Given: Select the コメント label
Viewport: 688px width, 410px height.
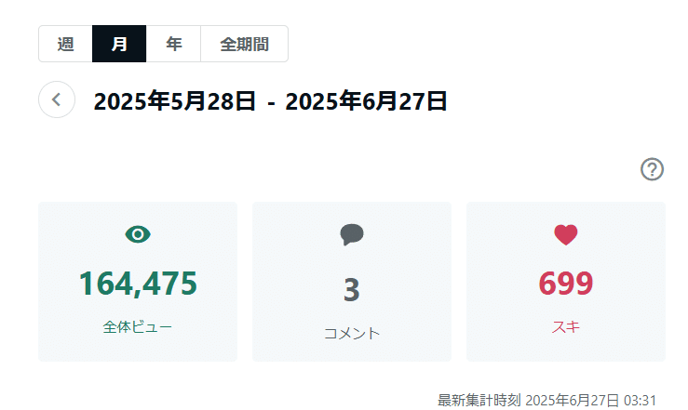Looking at the screenshot, I should coord(352,334).
